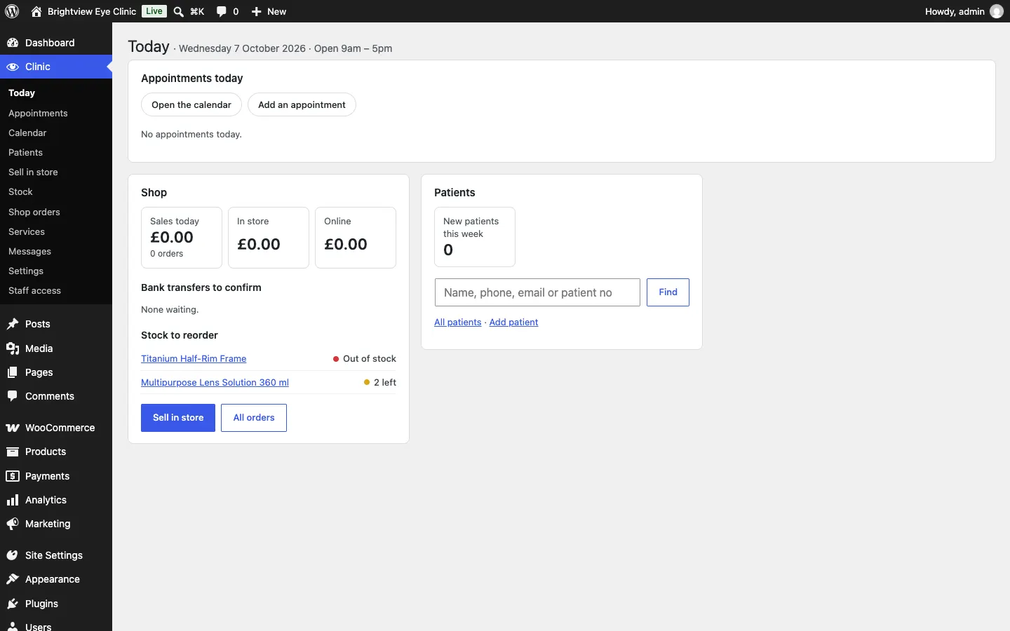Viewport: 1010px width, 631px height.
Task: Follow the Add patient link
Action: point(513,323)
